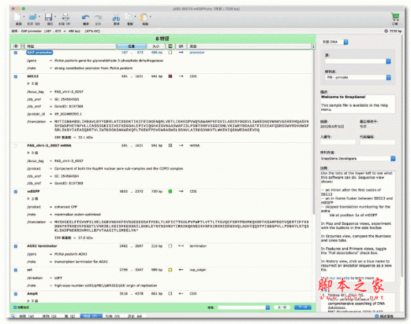Click the GAP promoter direction arrow
The image size is (411, 324).
tap(181, 53)
